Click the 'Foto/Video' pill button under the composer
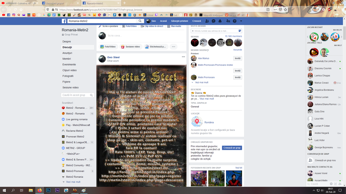The height and width of the screenshot is (194, 346). point(108,47)
